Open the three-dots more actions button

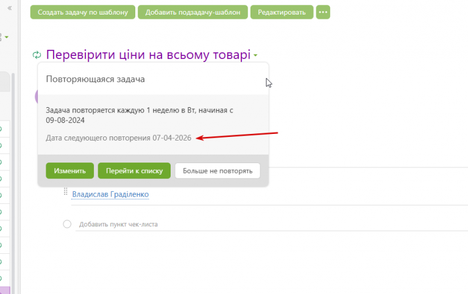click(323, 12)
